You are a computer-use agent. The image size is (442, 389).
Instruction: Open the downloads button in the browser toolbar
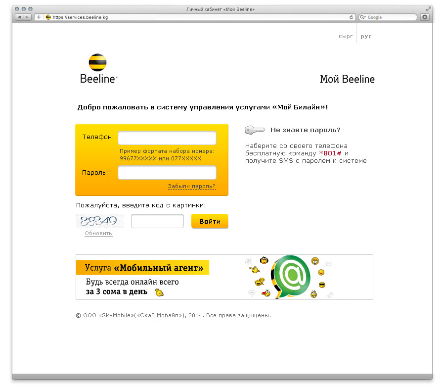[x=425, y=17]
